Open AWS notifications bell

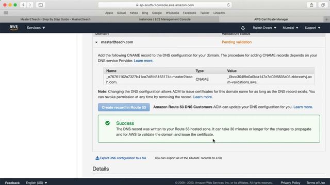coord(243,28)
